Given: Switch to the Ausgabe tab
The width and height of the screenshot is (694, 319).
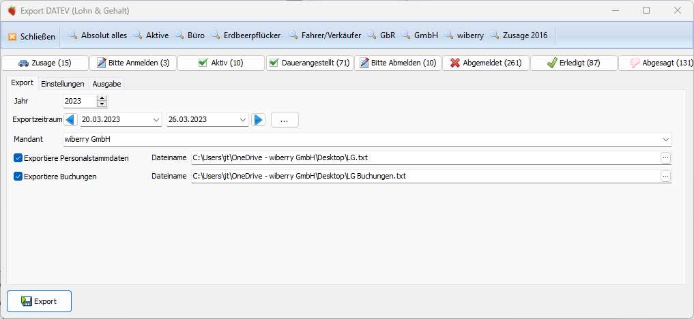Looking at the screenshot, I should (x=106, y=84).
